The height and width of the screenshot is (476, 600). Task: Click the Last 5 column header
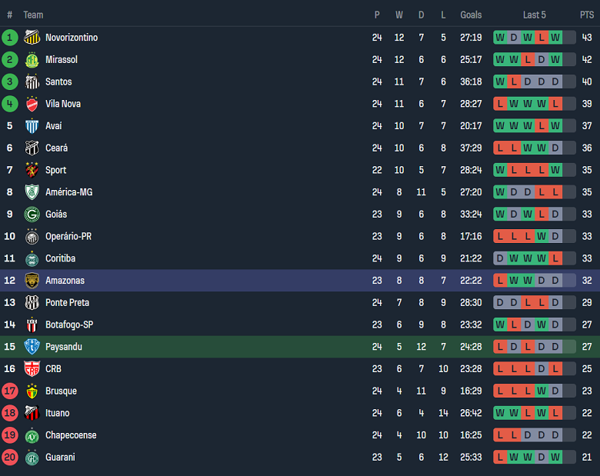pyautogui.click(x=534, y=15)
